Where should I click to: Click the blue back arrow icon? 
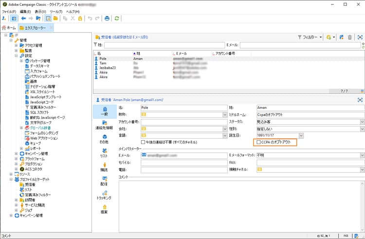24,18
